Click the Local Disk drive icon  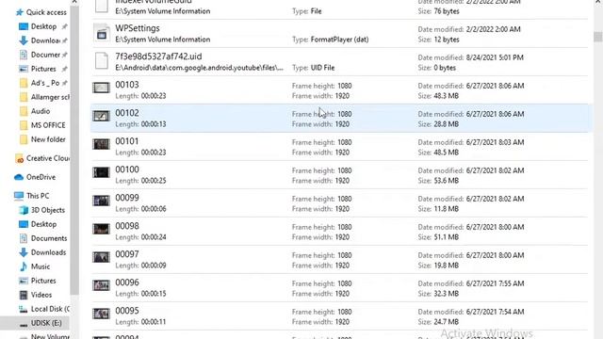click(x=24, y=309)
